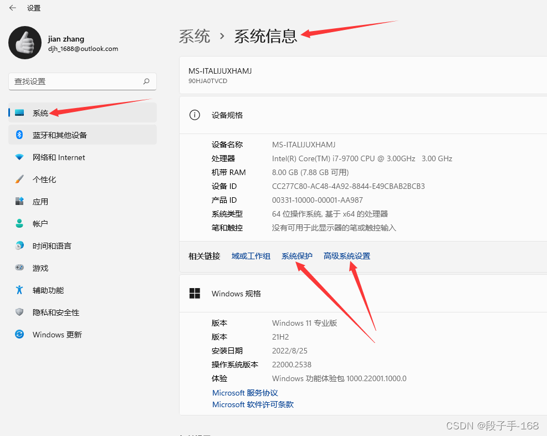
Task: Select the 系统 monitor icon
Action: click(x=19, y=112)
